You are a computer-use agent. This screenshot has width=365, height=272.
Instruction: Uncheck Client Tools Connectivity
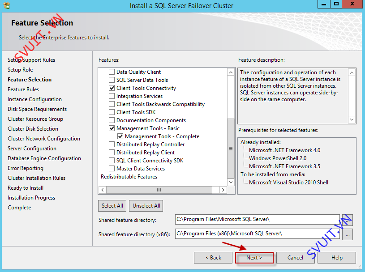[x=112, y=88]
